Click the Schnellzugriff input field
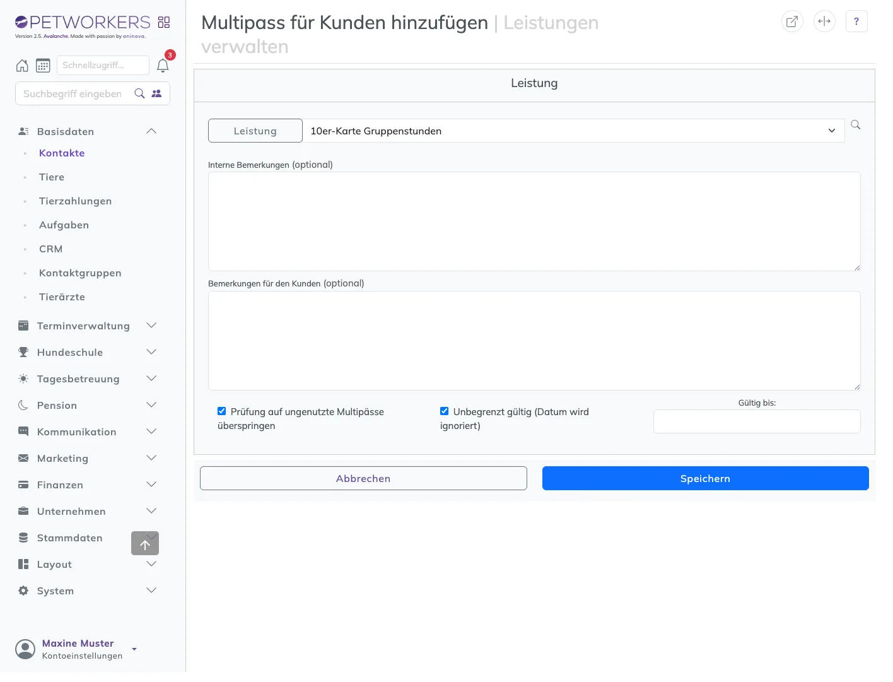The width and height of the screenshot is (893, 682). point(103,65)
